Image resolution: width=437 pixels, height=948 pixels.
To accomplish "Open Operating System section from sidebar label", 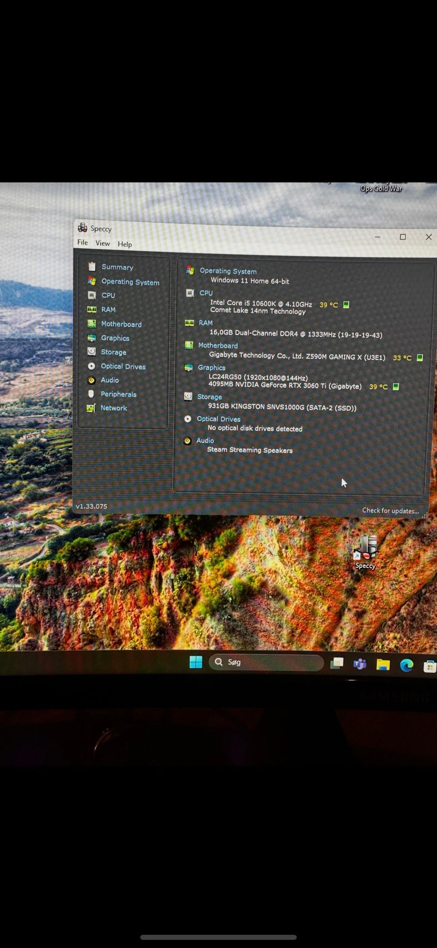I will tap(130, 282).
